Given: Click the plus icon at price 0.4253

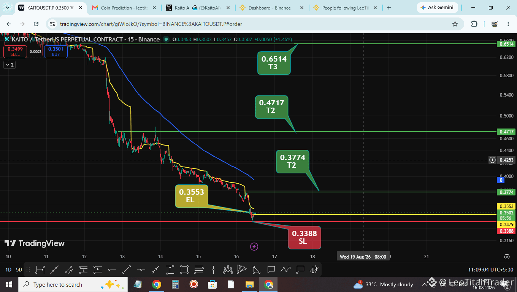Looking at the screenshot, I should pyautogui.click(x=492, y=160).
